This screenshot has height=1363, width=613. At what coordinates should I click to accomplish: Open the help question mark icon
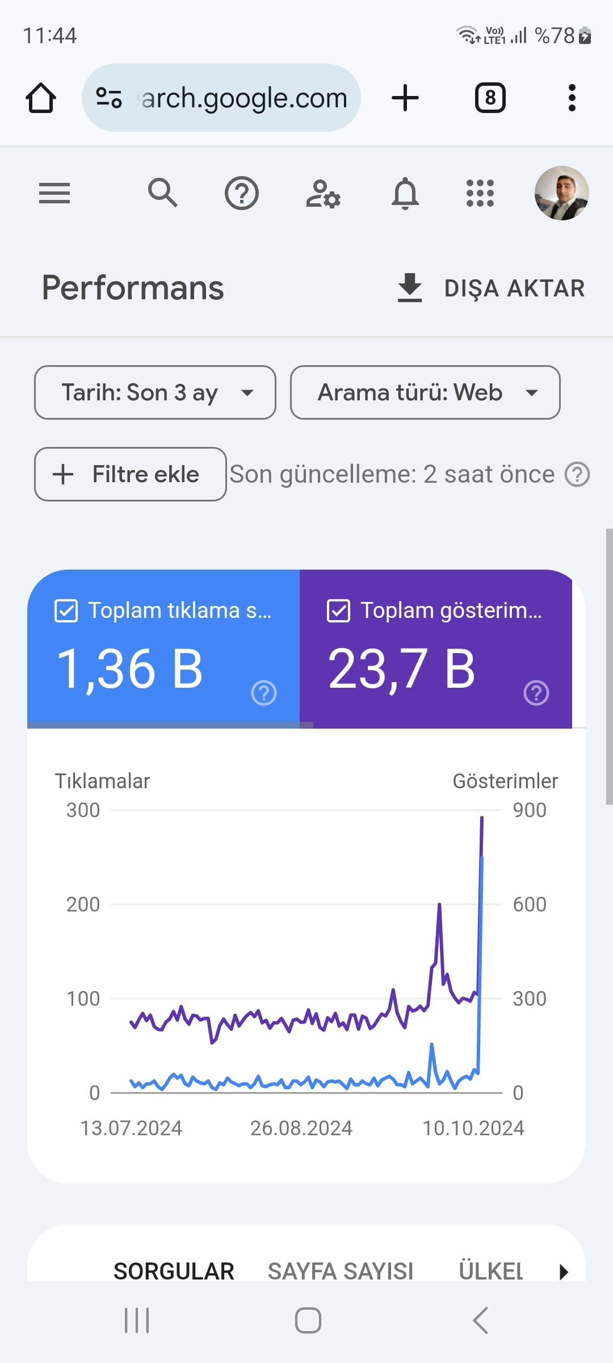tap(242, 193)
